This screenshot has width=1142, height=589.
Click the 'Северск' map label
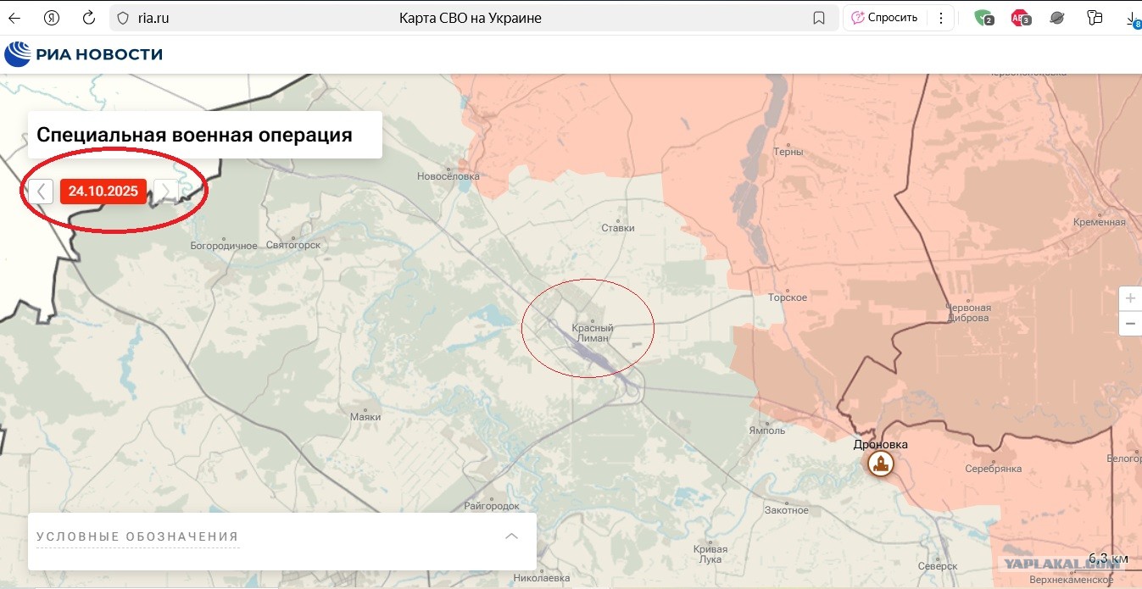[938, 566]
